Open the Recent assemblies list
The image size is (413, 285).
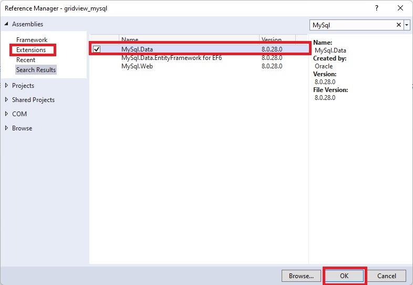[x=26, y=60]
